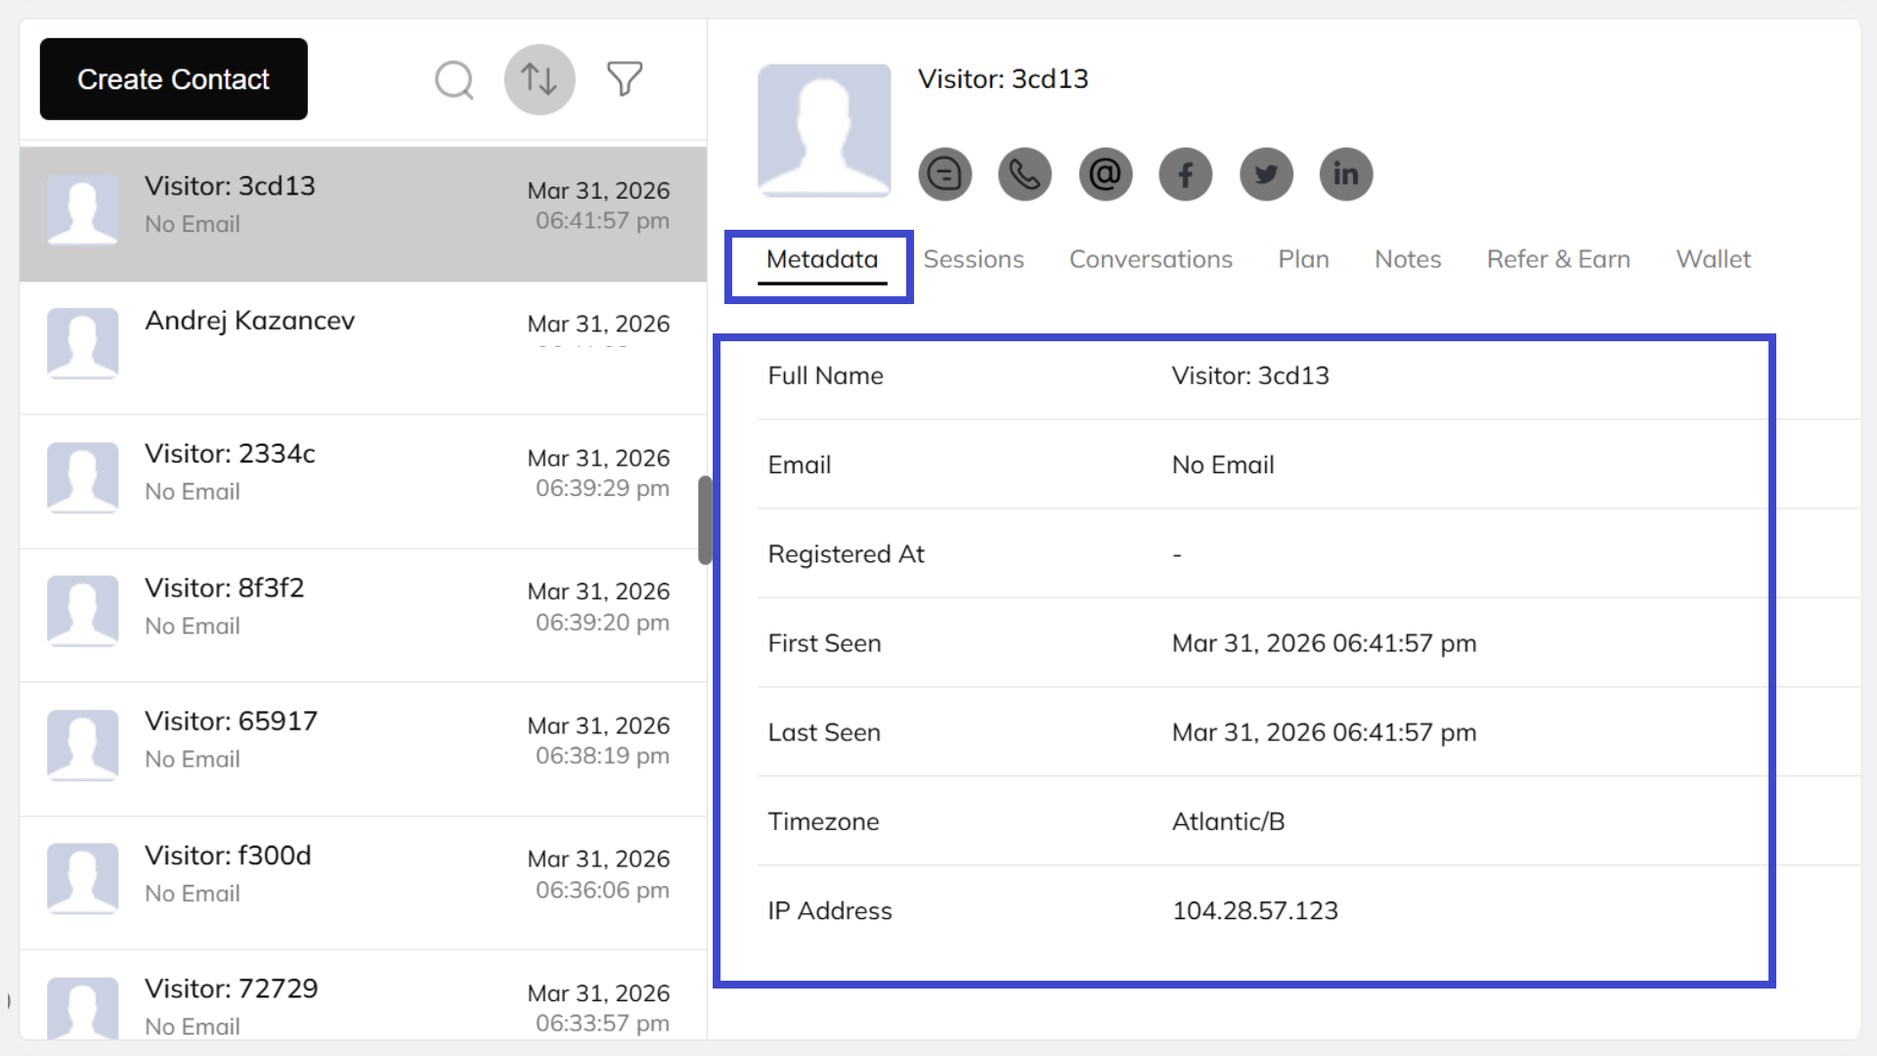Open the Refer & Earn tab
The image size is (1877, 1056).
[1558, 259]
